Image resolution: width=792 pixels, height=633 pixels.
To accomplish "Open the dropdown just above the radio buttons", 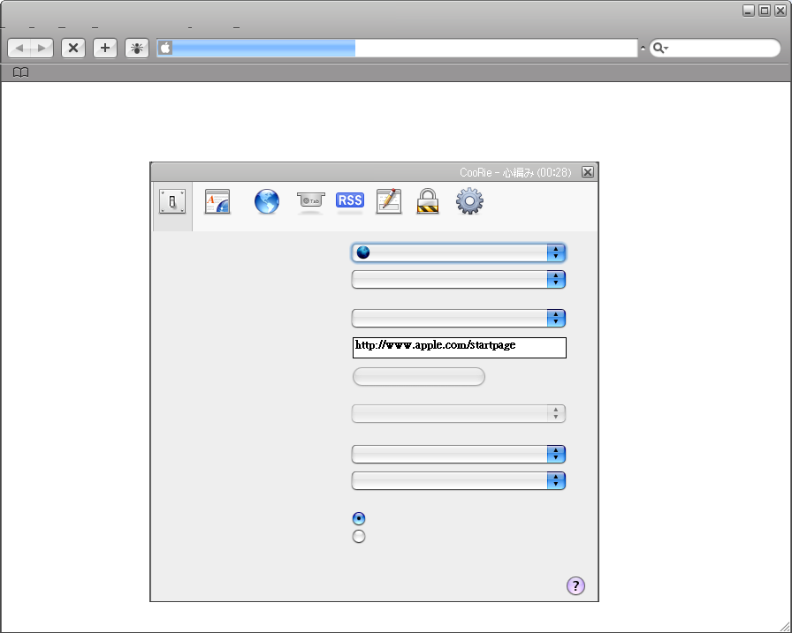I will tap(459, 481).
